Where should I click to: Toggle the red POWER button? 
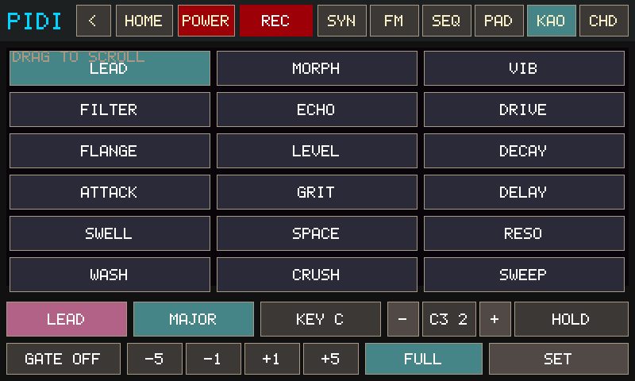206,21
